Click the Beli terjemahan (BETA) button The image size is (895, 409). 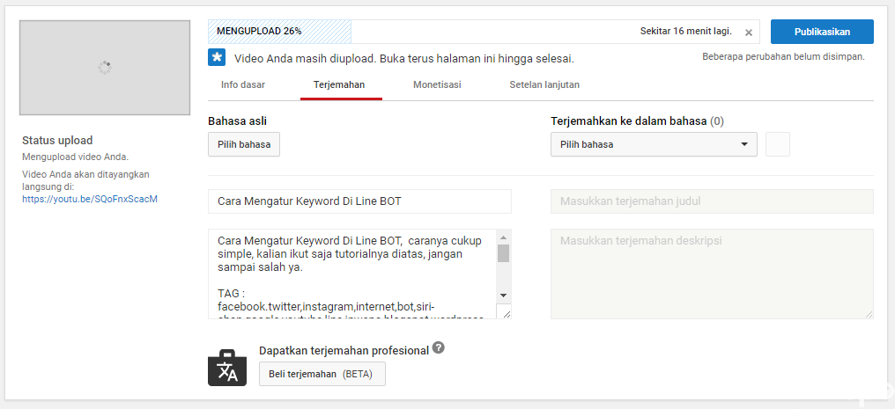tap(322, 374)
